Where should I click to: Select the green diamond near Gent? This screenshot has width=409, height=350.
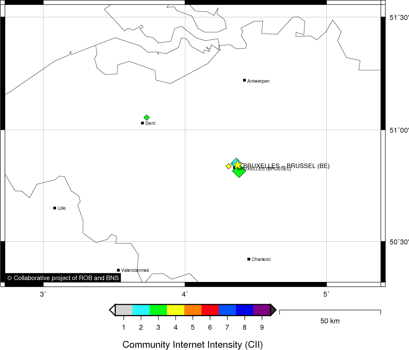tap(147, 118)
